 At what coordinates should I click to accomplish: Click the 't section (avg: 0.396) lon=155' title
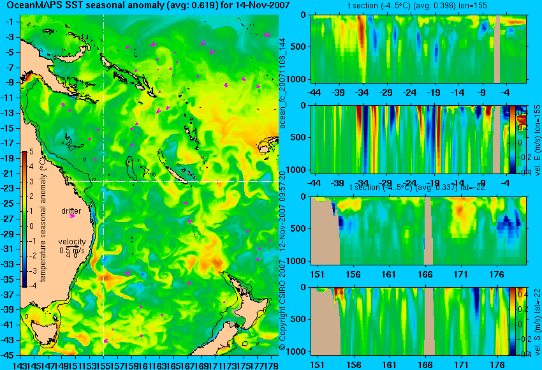coord(418,5)
